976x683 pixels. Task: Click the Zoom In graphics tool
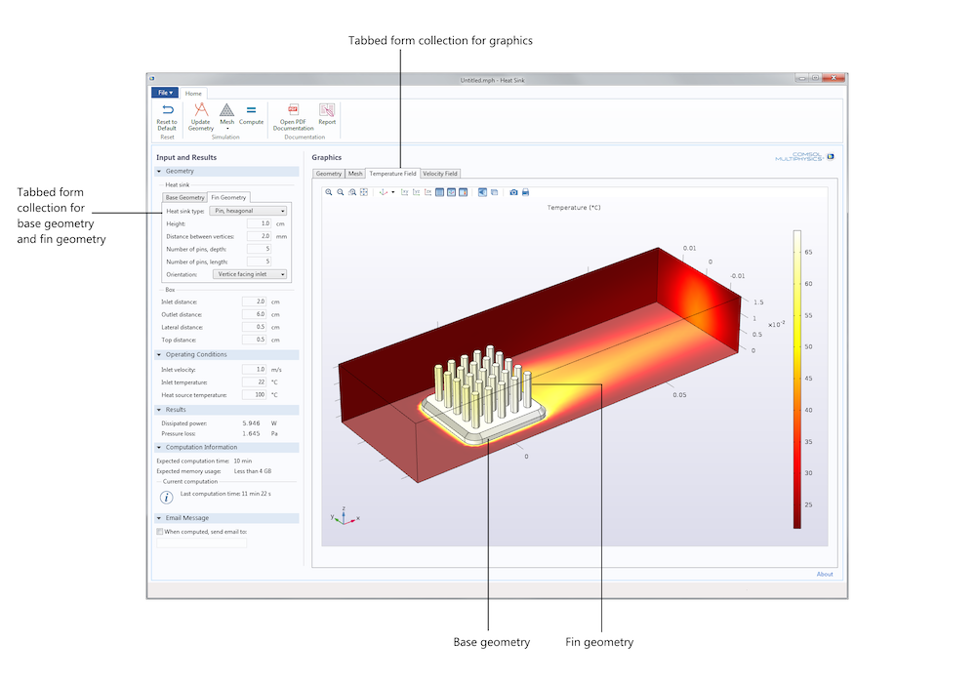click(x=329, y=192)
